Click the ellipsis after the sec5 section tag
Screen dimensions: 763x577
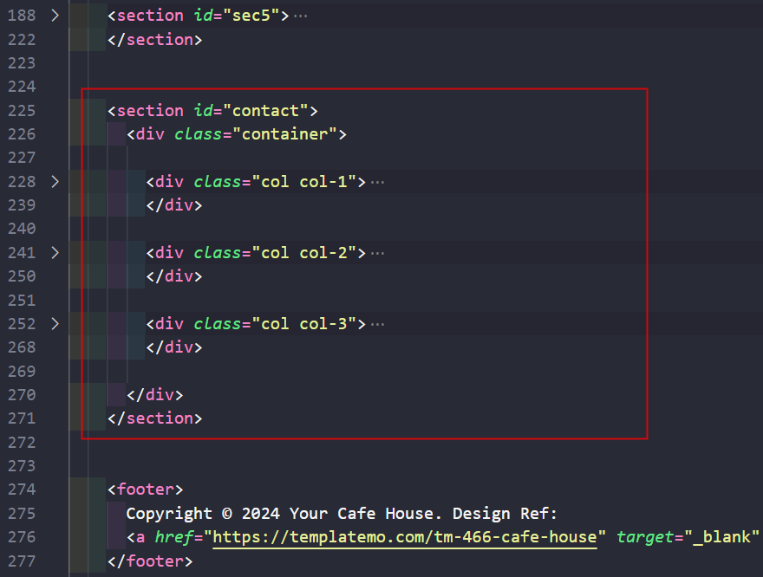[x=300, y=16]
